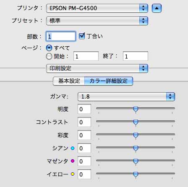Switch to the カラー詳細設定 tab
The image size is (188, 187).
109,81
